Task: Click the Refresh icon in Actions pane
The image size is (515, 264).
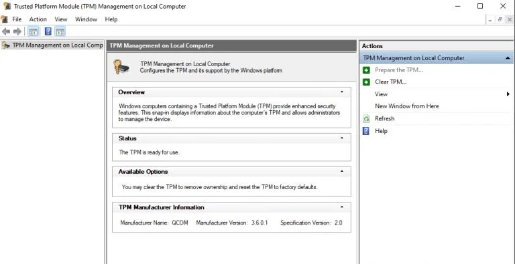Action: [366, 118]
